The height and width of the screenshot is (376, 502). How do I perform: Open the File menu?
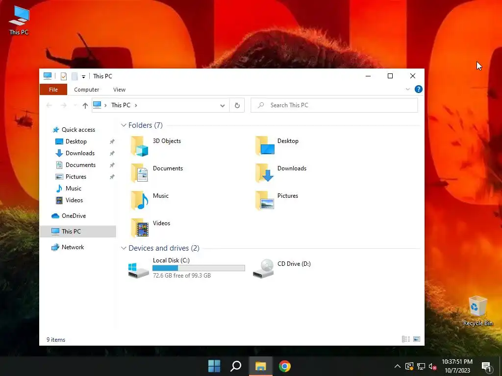click(53, 90)
